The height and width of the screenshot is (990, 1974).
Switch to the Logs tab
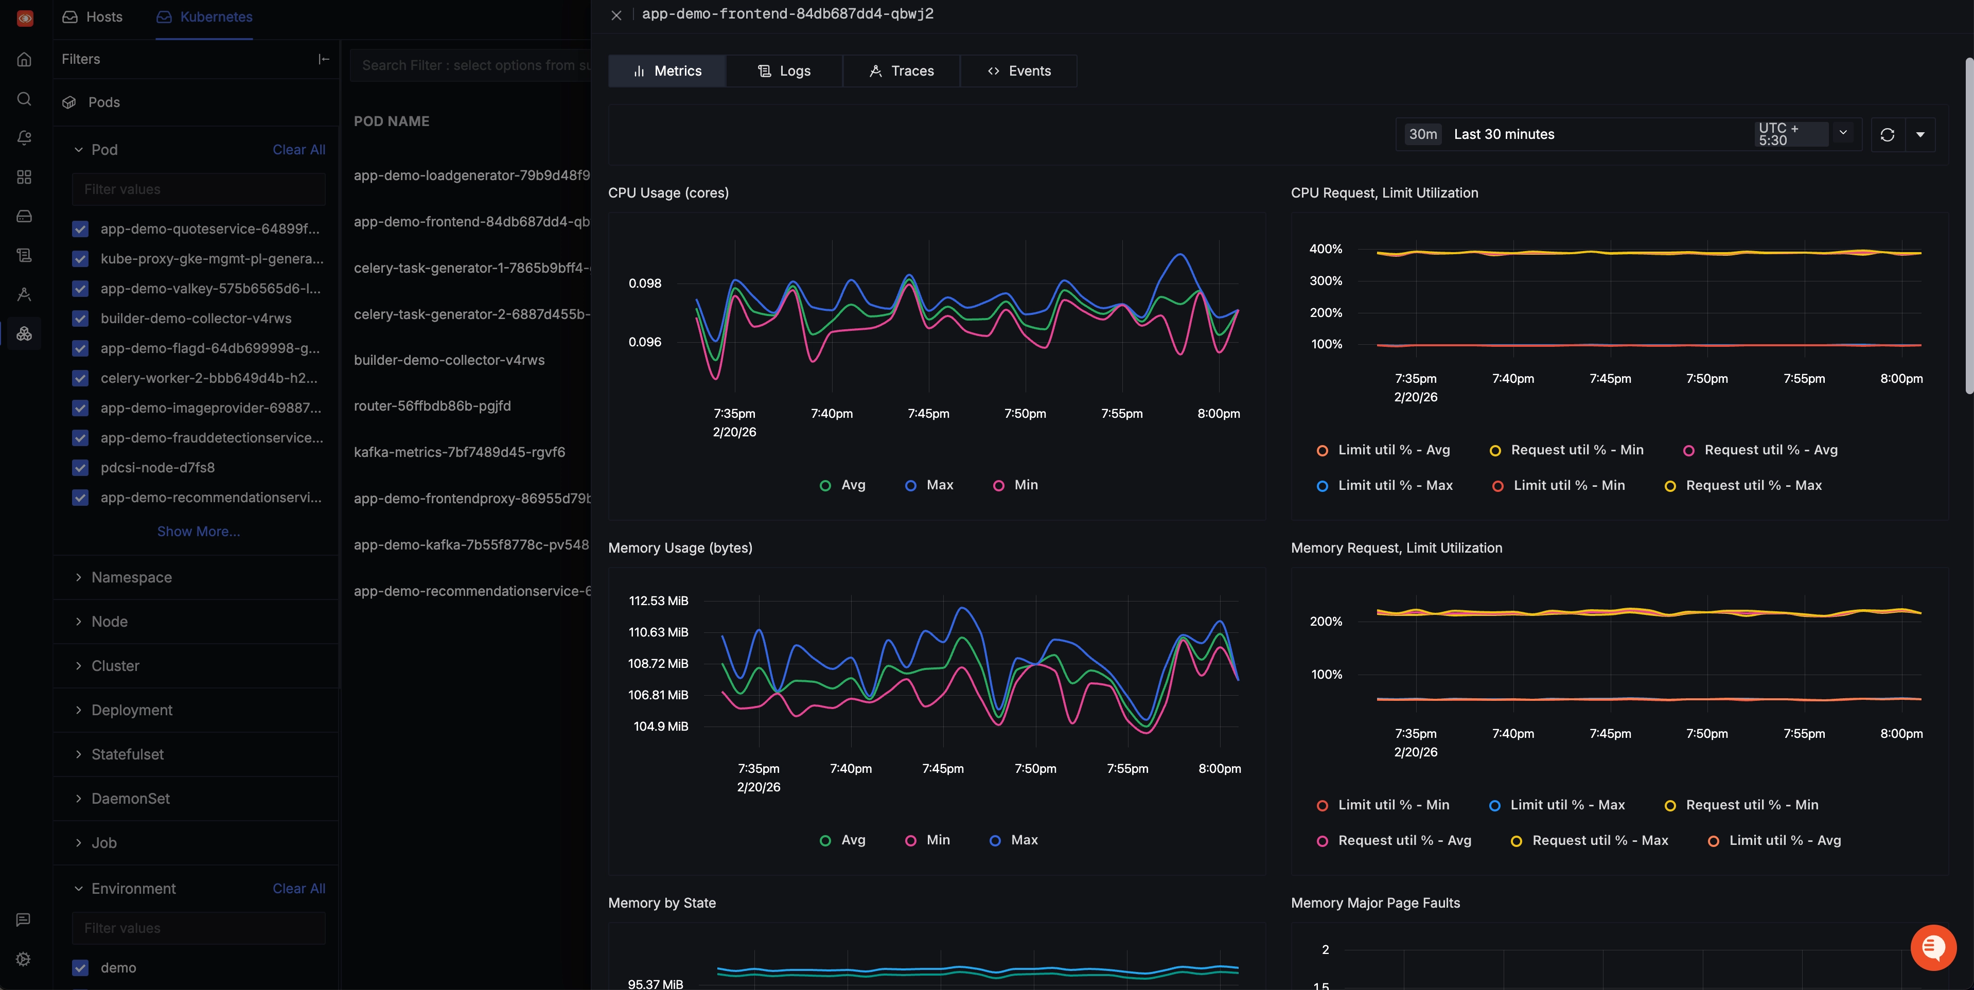click(x=784, y=70)
